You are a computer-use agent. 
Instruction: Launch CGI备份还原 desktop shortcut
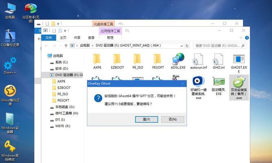[10, 38]
